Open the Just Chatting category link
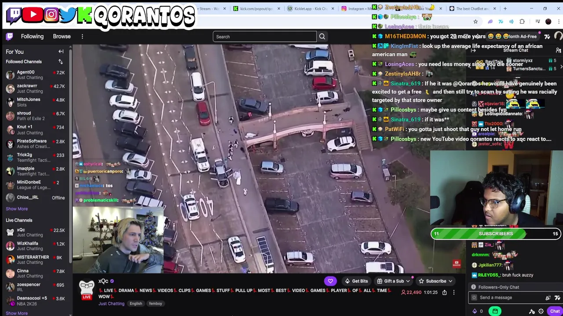This screenshot has width=563, height=316. [111, 303]
